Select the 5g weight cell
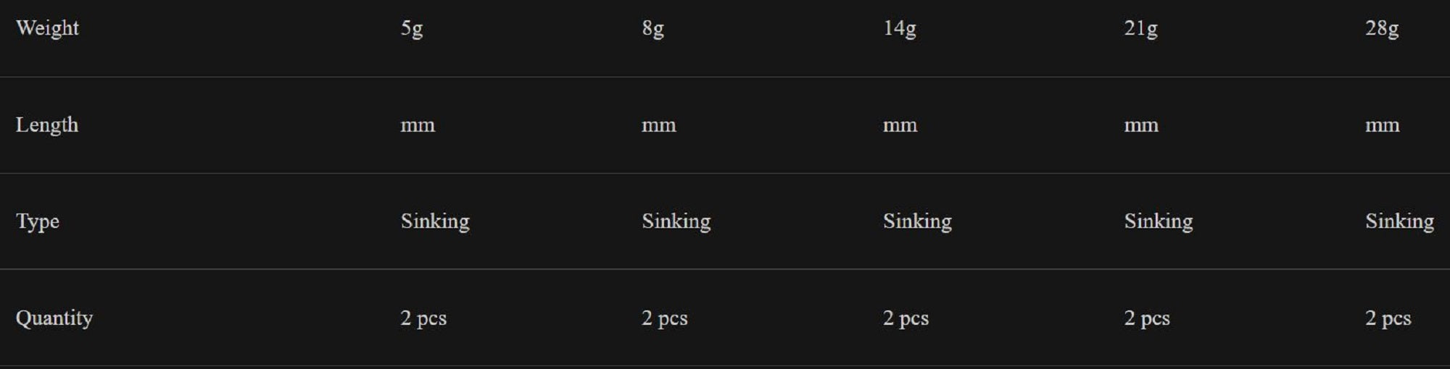The width and height of the screenshot is (1450, 369). 412,28
